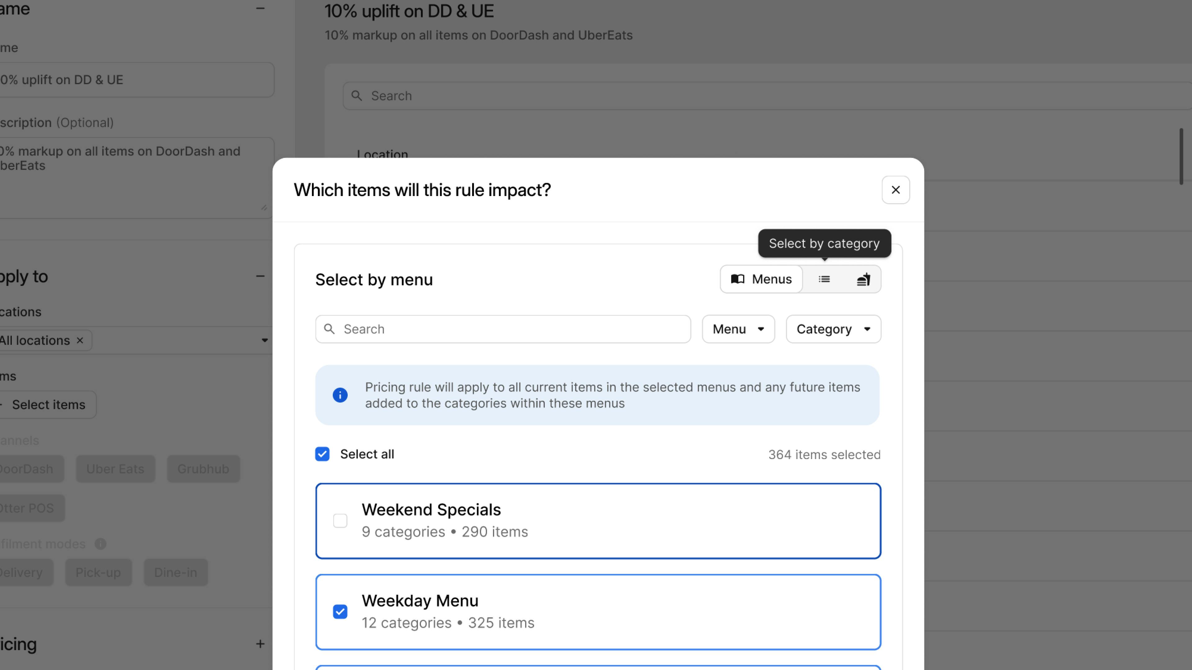Image resolution: width=1192 pixels, height=670 pixels.
Task: Click the search icon in the dialog
Action: (x=329, y=329)
